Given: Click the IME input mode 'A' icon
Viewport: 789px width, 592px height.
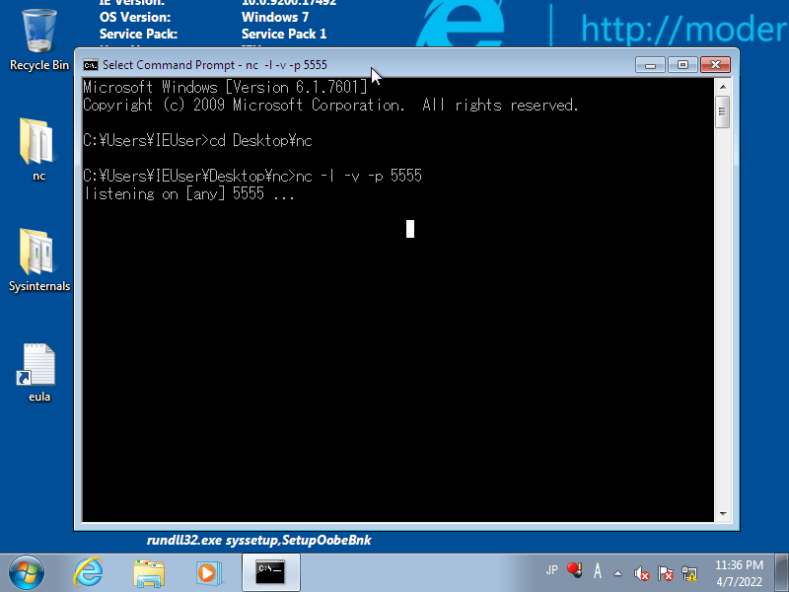Looking at the screenshot, I should point(597,570).
